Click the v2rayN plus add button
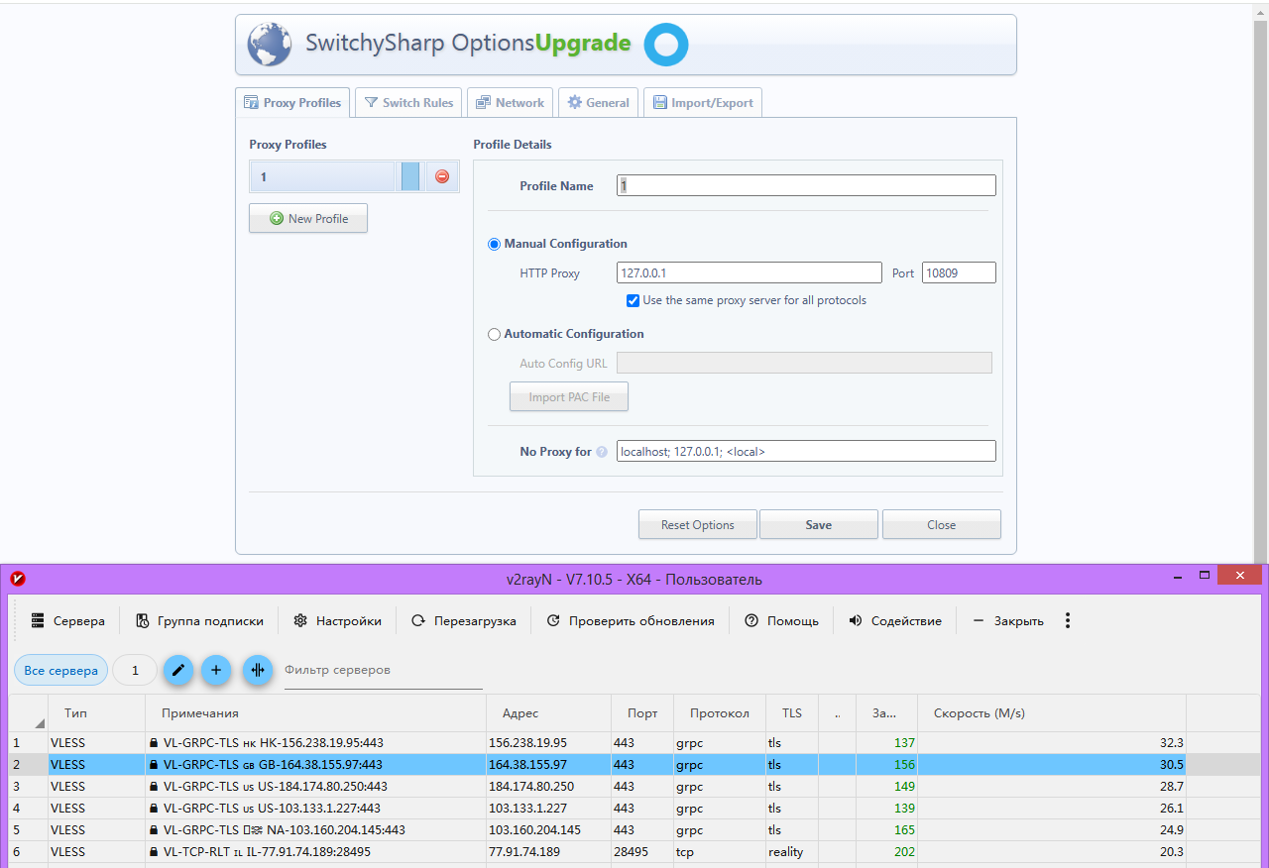This screenshot has width=1269, height=868. [x=216, y=670]
